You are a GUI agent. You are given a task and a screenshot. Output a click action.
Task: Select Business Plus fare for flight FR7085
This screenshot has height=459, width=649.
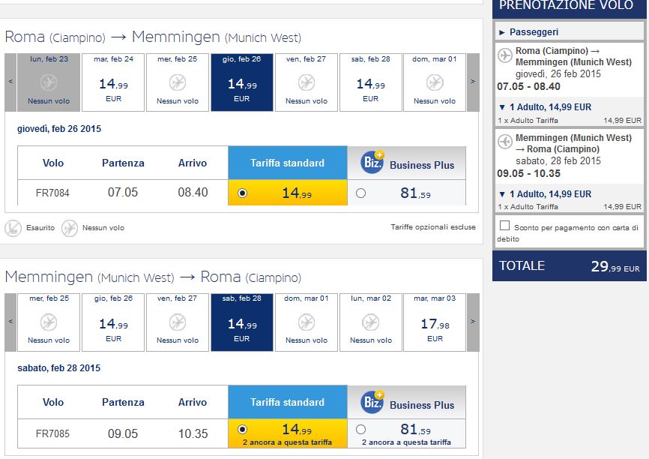point(361,430)
